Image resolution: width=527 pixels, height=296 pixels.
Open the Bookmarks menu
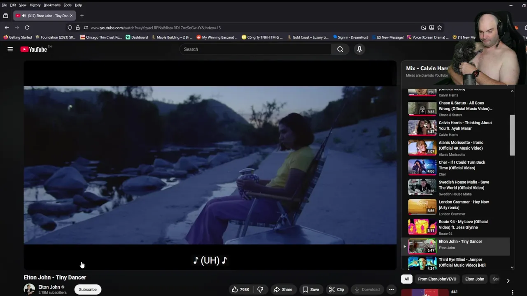coord(52,5)
